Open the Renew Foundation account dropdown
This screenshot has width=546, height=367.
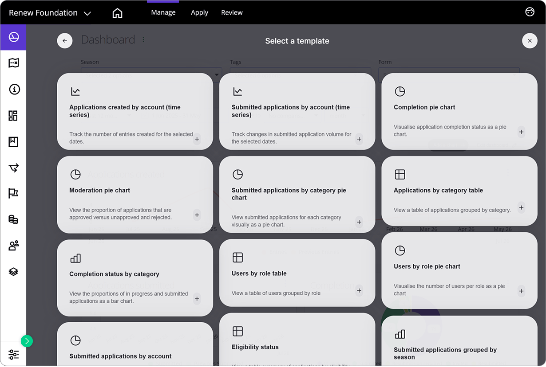coord(50,13)
